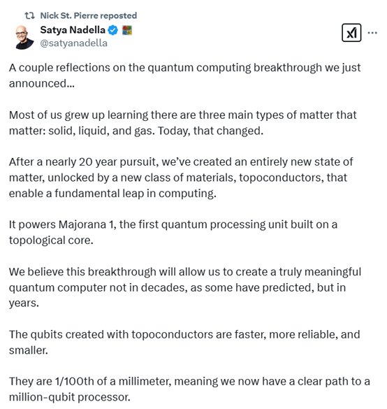Image resolution: width=387 pixels, height=409 pixels.
Task: Click the words "Majorana 1" in the post
Action: [86, 224]
